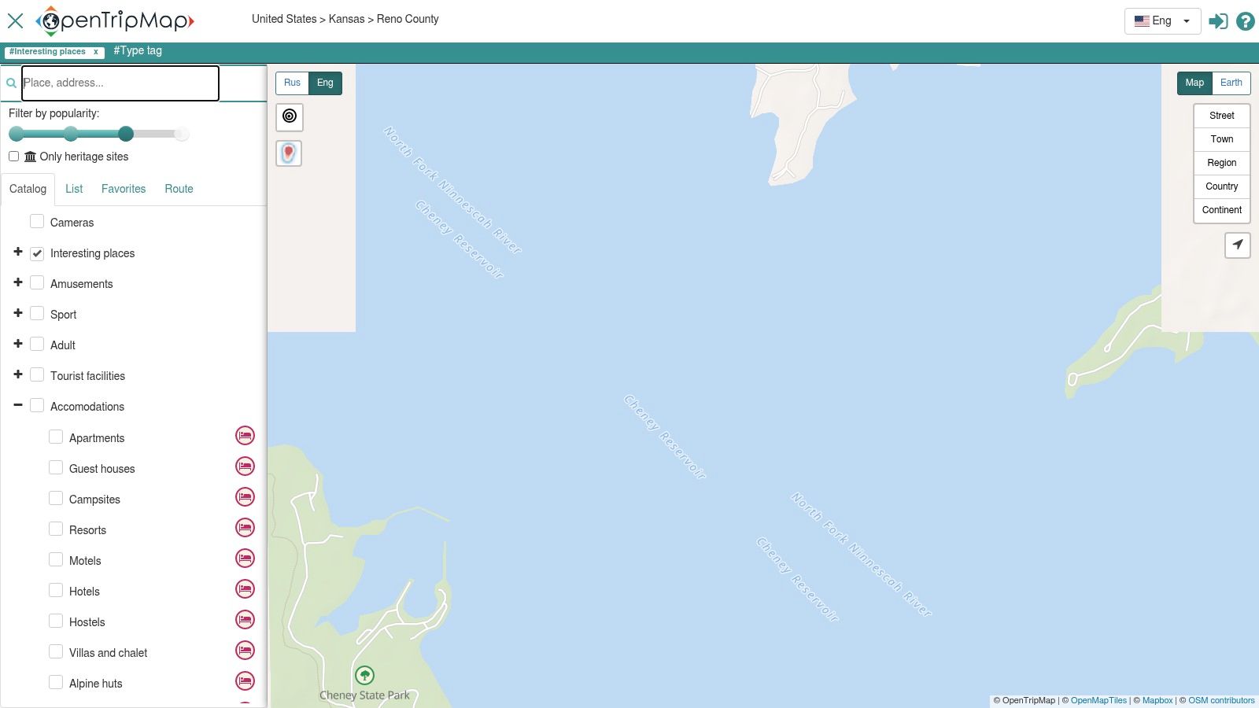The image size is (1259, 708).
Task: Click the Cheney State Park tree marker
Action: point(364,674)
